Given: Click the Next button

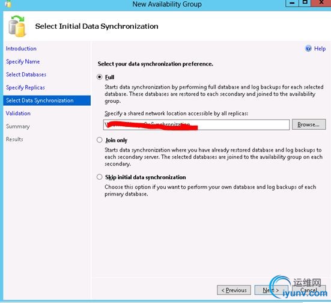Looking at the screenshot, I should pyautogui.click(x=271, y=290).
